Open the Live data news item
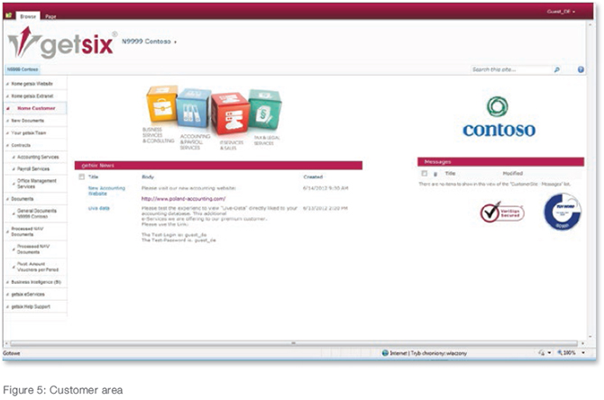604x400 pixels. (99, 208)
